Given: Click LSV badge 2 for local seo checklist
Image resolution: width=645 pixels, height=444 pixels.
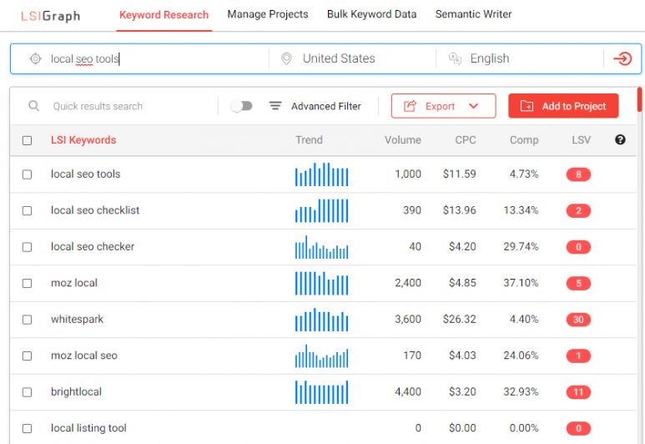Looking at the screenshot, I should pyautogui.click(x=578, y=210).
